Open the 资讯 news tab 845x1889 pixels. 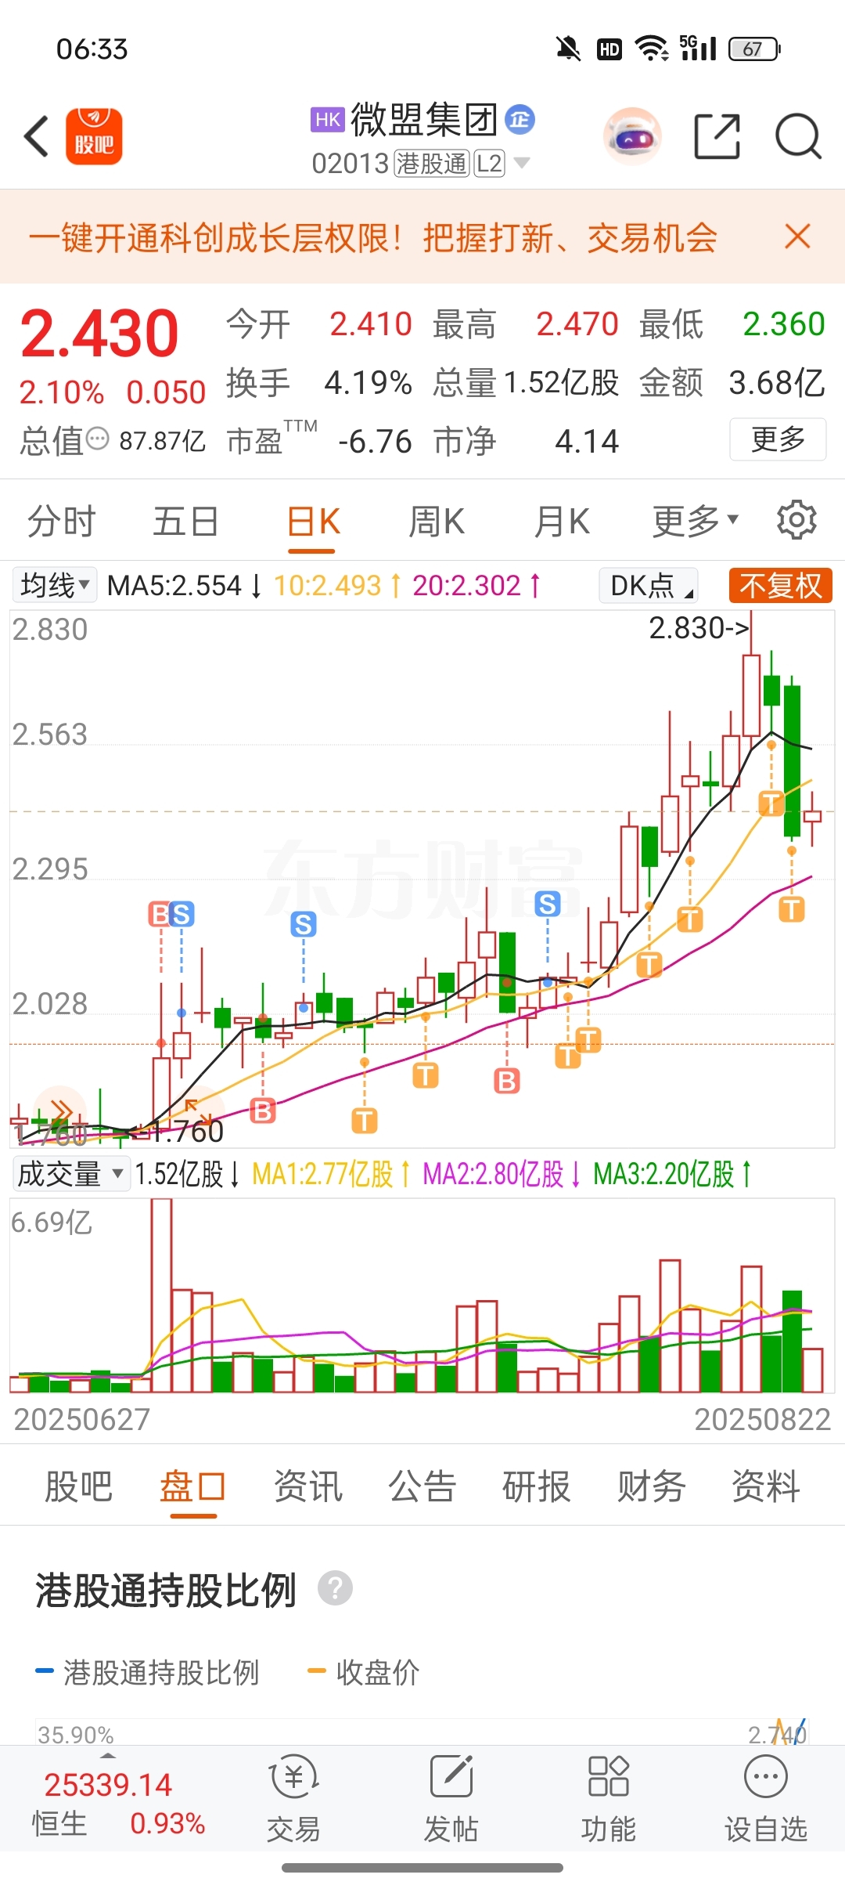308,1486
